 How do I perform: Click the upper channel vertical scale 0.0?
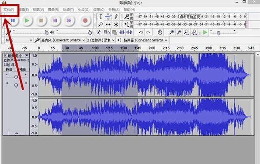point(34,75)
